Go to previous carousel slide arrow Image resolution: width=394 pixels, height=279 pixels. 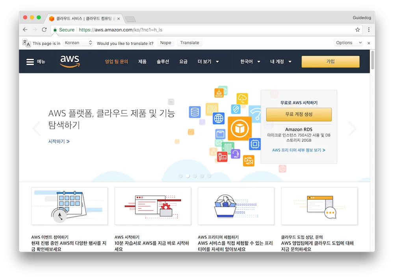pyautogui.click(x=37, y=128)
